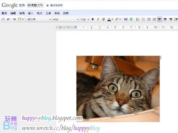Toggle bold formatting
178x133 pixels.
tap(93, 19)
